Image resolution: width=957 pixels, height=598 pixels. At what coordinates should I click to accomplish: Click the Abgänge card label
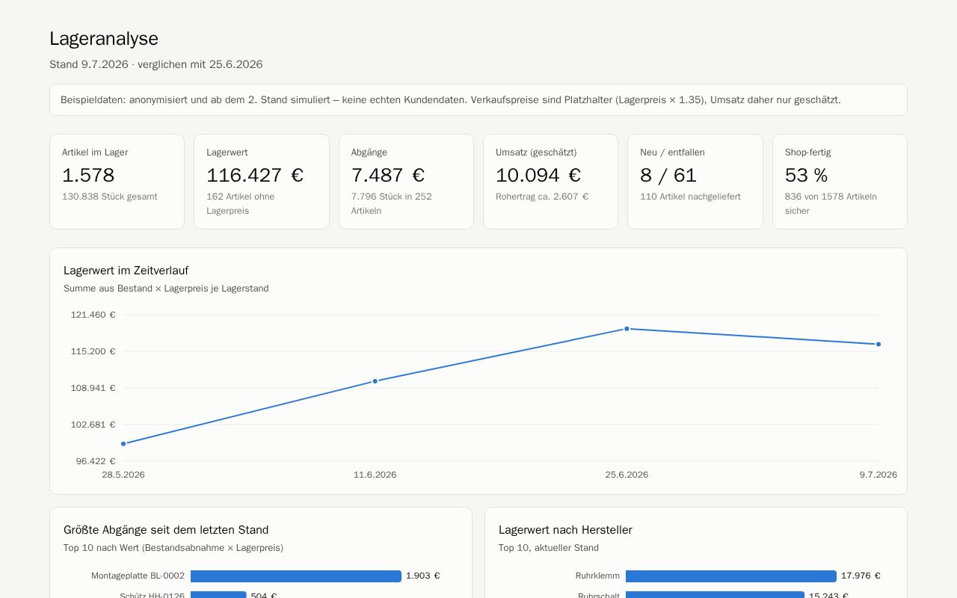[x=369, y=152]
